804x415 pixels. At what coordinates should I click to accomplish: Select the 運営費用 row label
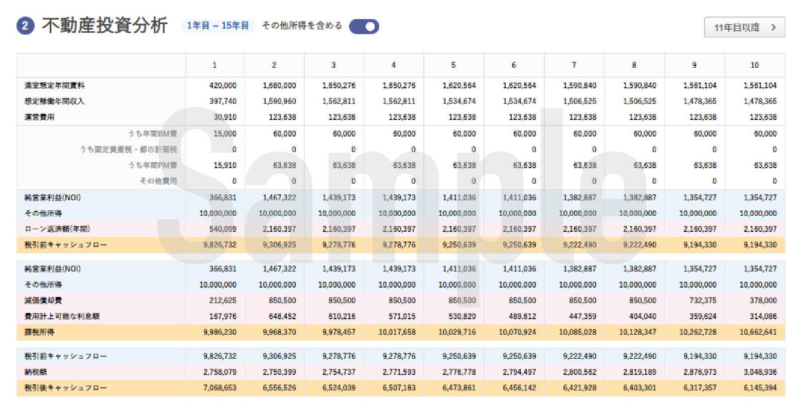[40, 117]
